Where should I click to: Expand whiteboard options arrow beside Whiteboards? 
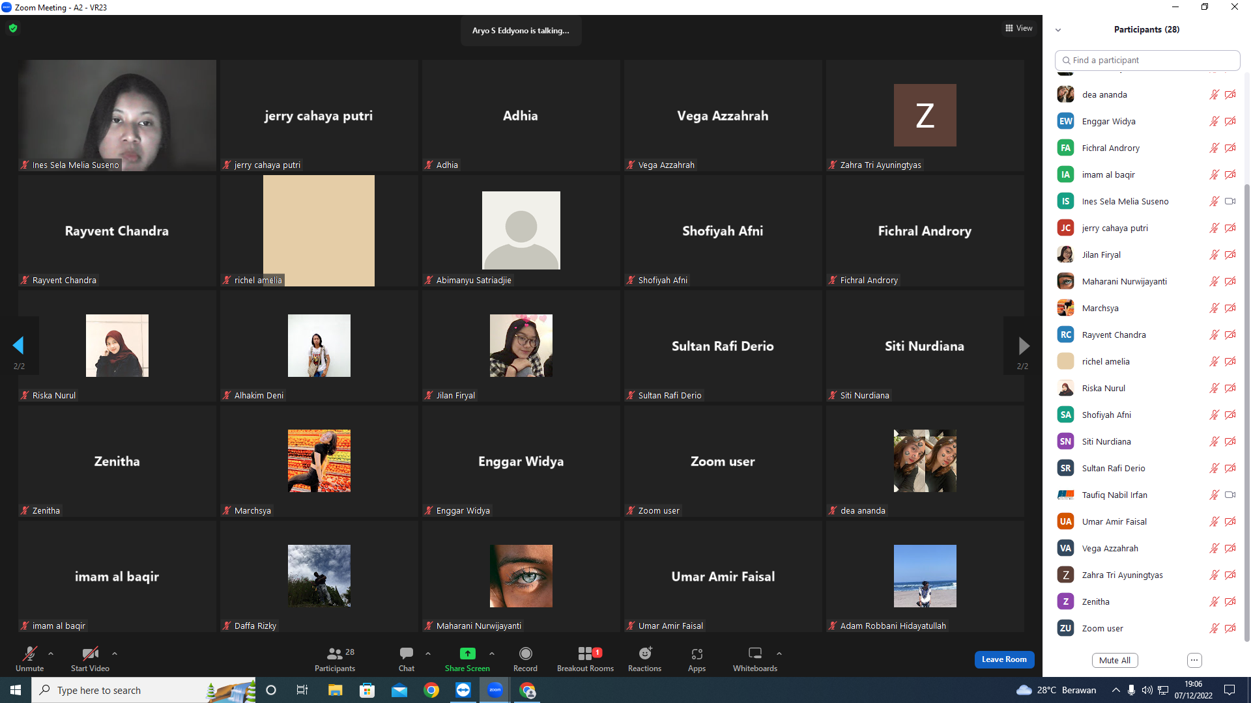click(779, 654)
